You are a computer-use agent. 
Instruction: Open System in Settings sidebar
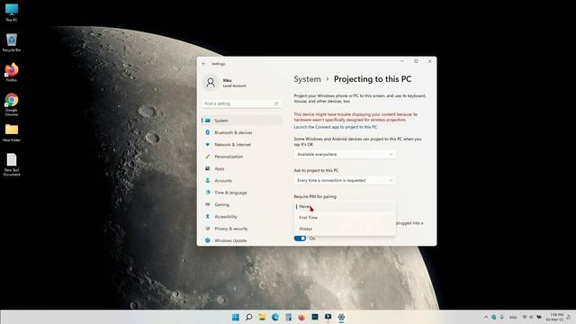(x=241, y=121)
